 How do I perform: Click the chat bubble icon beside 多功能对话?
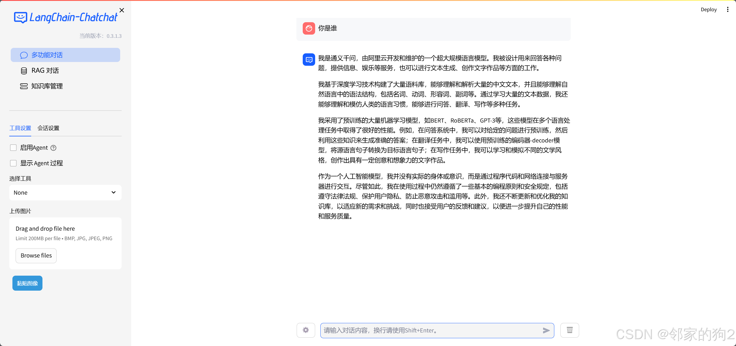pos(24,55)
